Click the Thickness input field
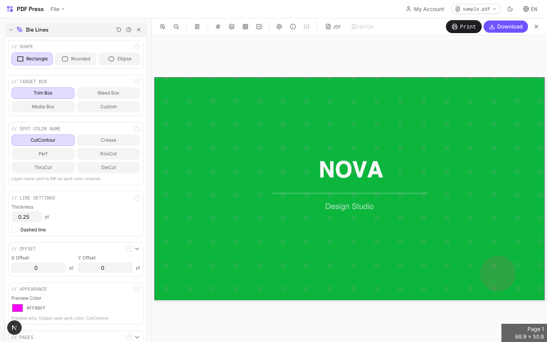Image resolution: width=547 pixels, height=342 pixels. pos(26,217)
